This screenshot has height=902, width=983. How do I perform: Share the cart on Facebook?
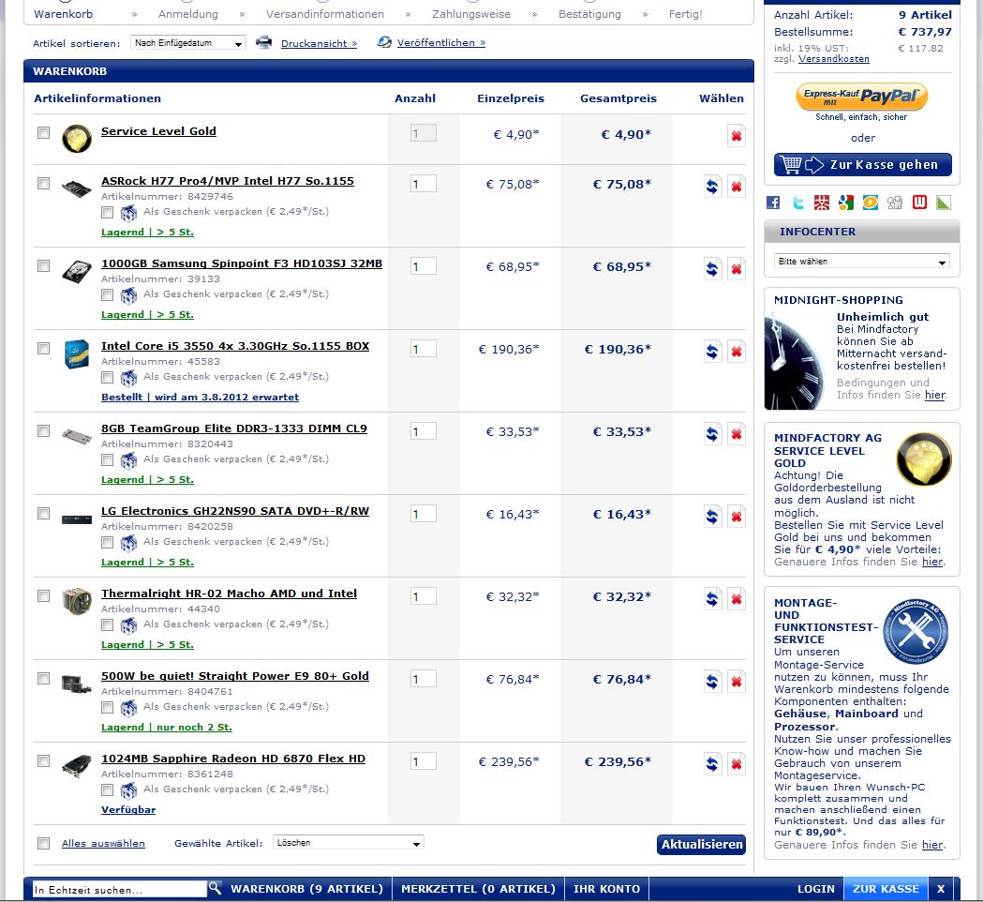(773, 202)
